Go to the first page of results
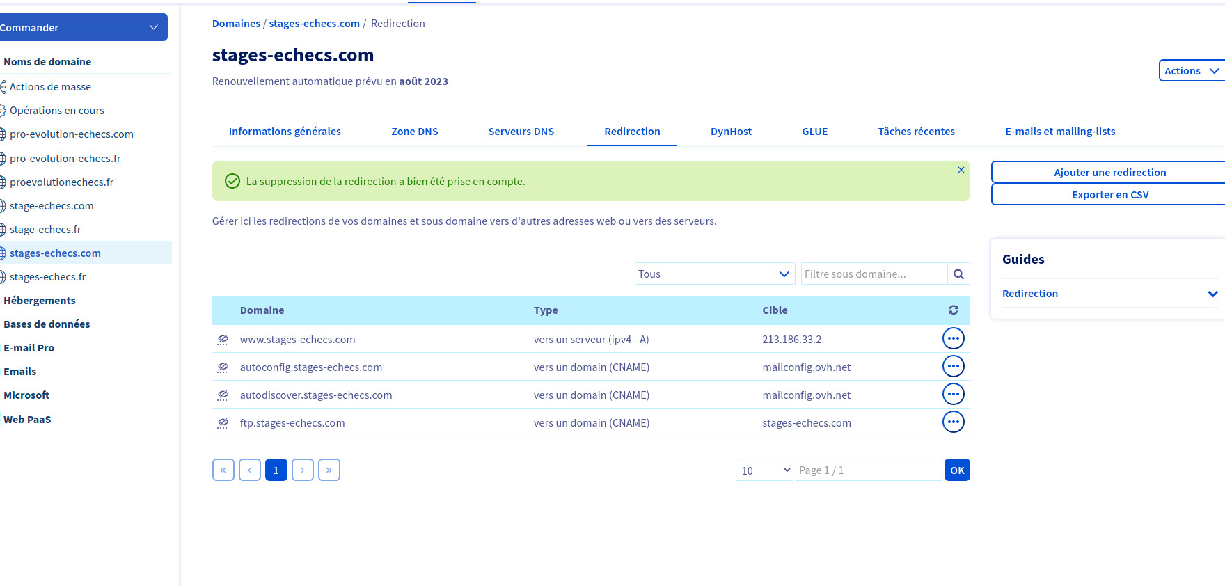The image size is (1225, 586). coord(223,470)
